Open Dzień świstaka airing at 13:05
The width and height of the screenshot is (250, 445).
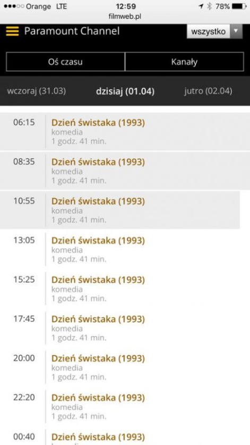pos(125,249)
